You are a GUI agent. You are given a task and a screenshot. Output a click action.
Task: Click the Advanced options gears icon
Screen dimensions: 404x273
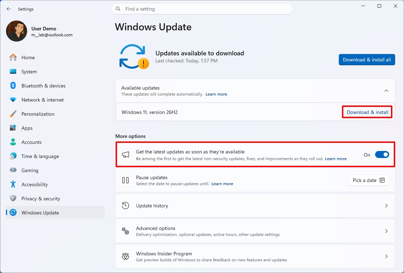tap(126, 231)
